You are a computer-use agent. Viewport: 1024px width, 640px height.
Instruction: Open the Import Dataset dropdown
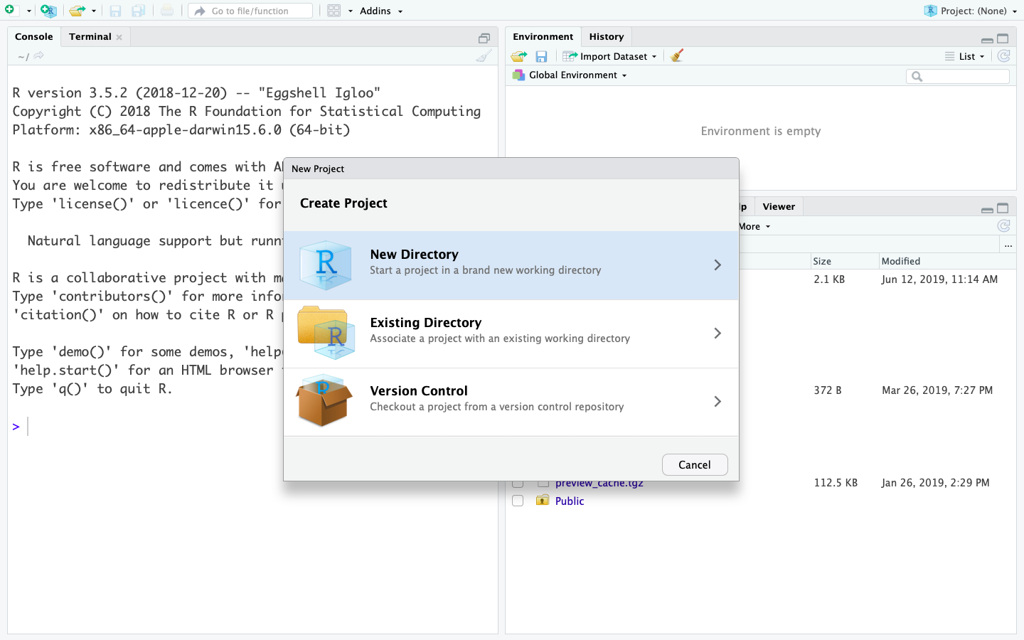pos(610,56)
